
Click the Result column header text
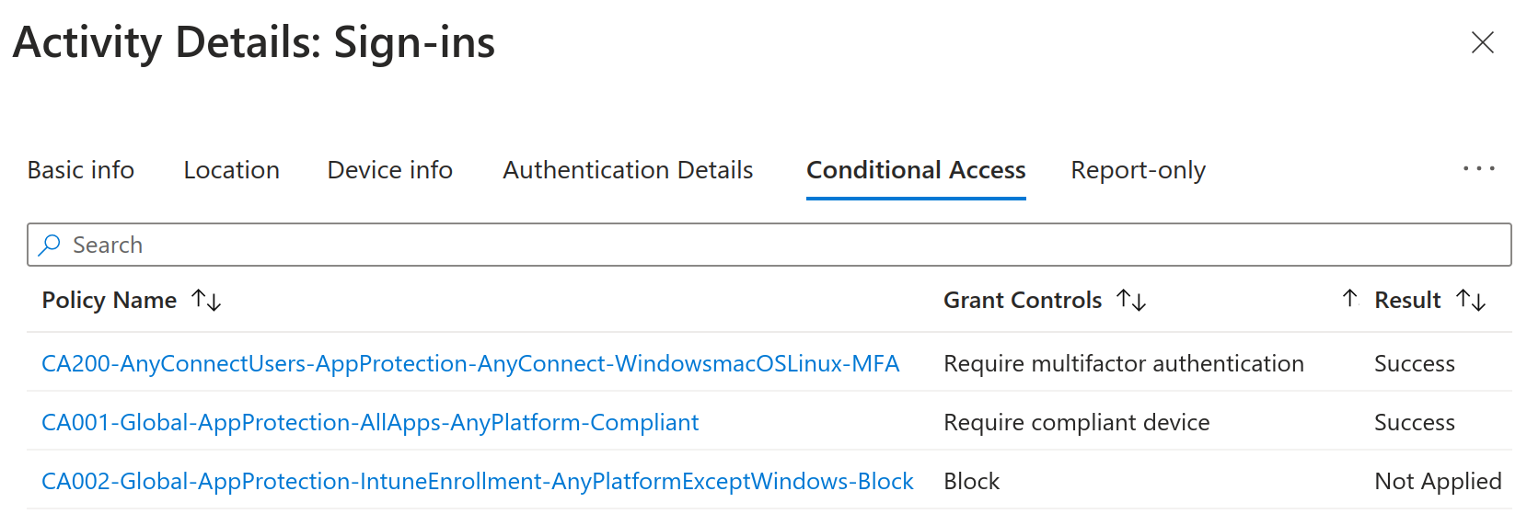[1407, 300]
